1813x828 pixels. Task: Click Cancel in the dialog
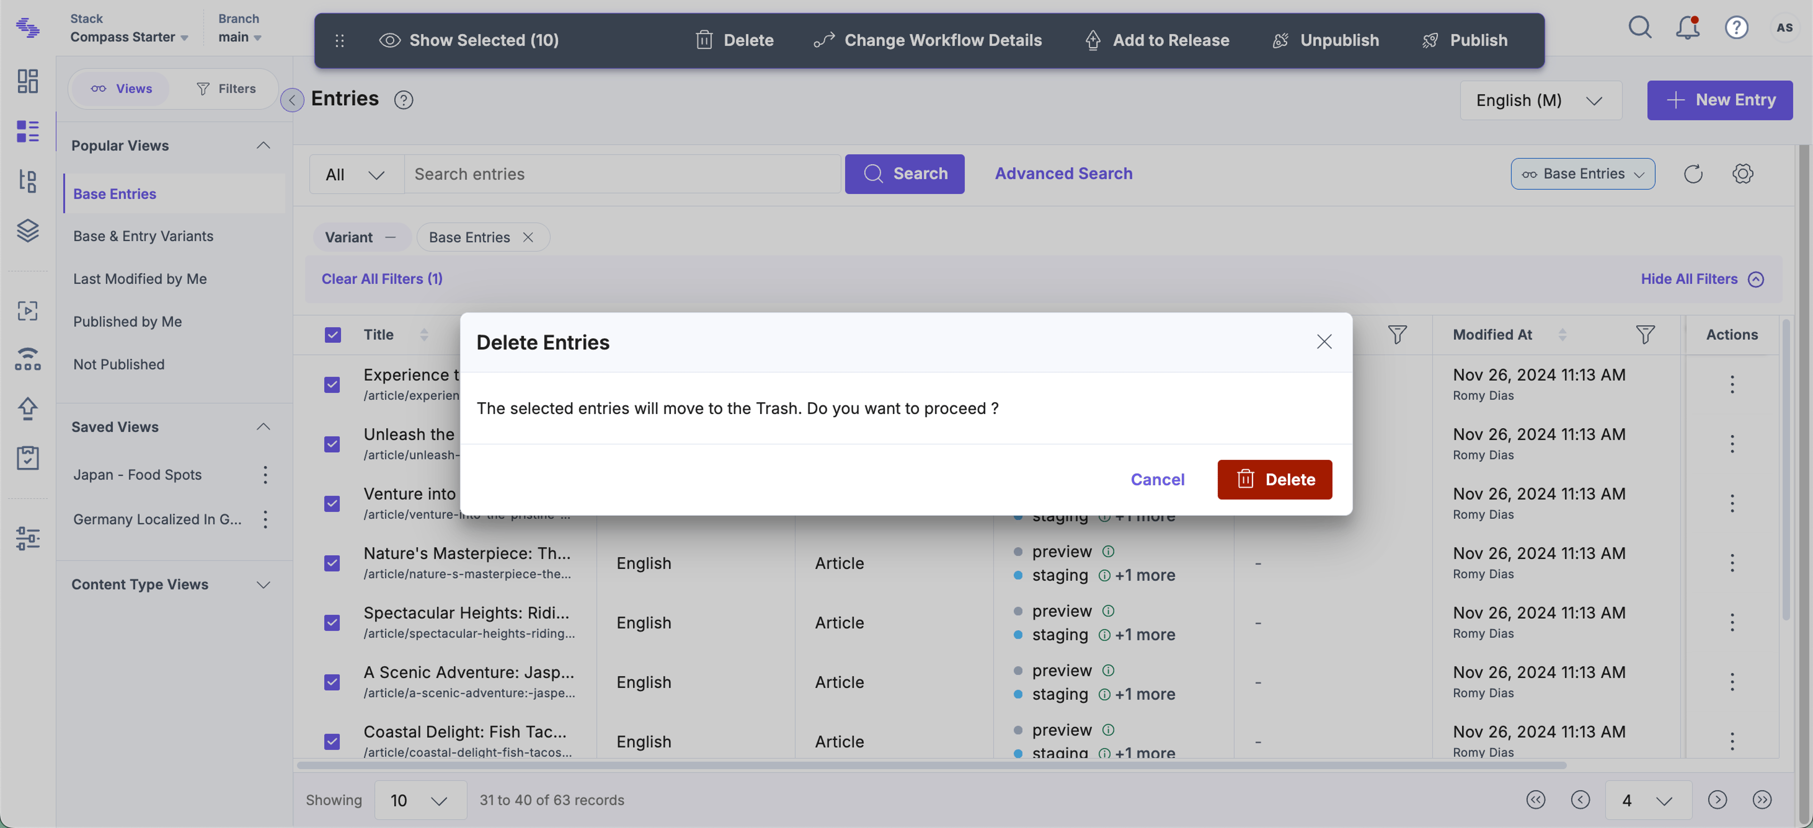click(x=1158, y=480)
